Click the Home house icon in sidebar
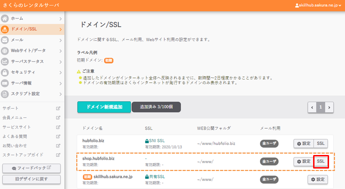This screenshot has height=189, width=345. click(x=5, y=18)
